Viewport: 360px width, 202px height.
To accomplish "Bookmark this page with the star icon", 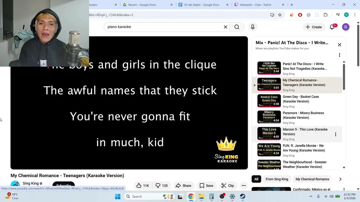I will point(280,15).
